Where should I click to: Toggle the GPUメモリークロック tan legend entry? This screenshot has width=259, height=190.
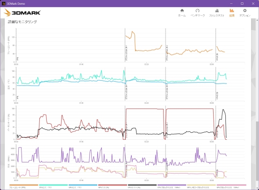(201, 186)
